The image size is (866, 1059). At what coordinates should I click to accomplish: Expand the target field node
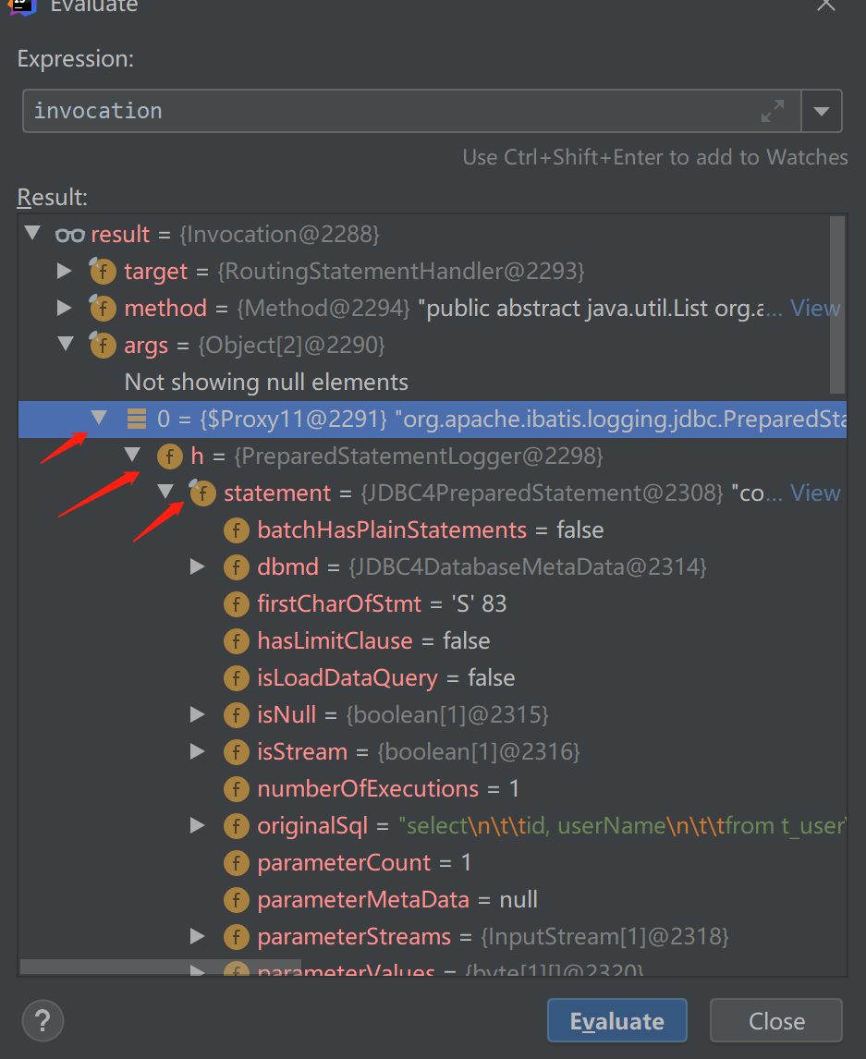pyautogui.click(x=65, y=271)
